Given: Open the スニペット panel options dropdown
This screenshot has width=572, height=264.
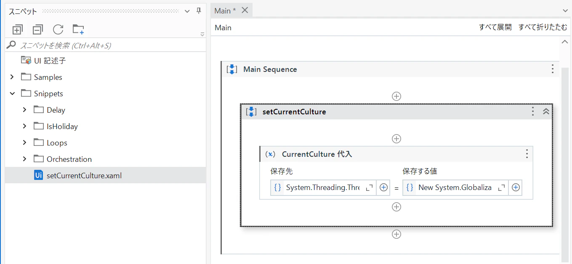Looking at the screenshot, I should click(187, 11).
